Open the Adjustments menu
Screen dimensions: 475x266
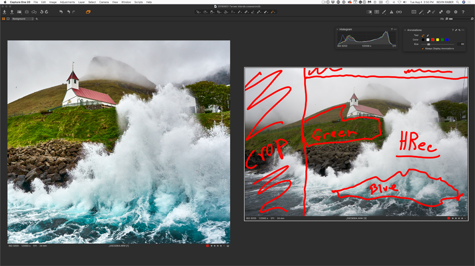(x=67, y=2)
